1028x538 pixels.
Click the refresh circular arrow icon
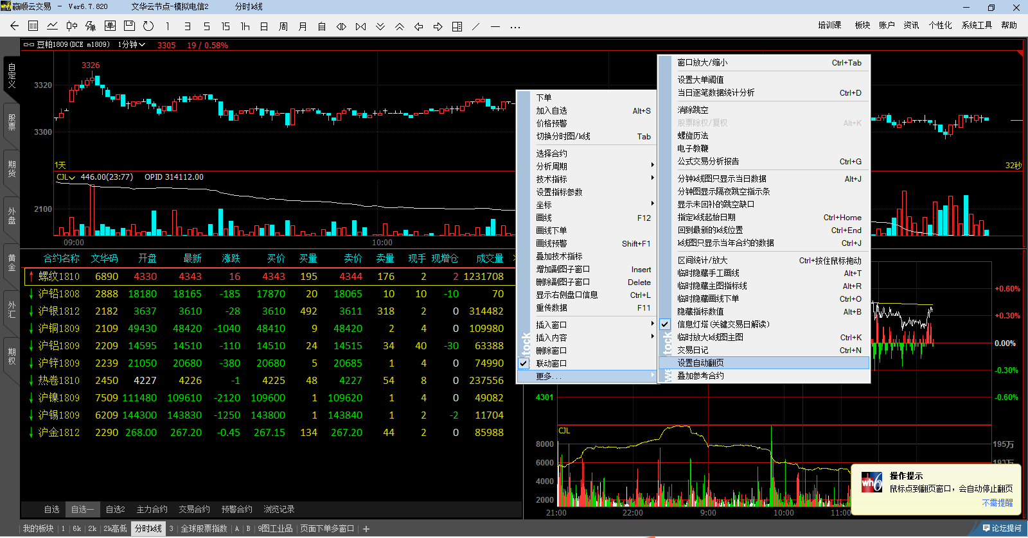point(148,26)
